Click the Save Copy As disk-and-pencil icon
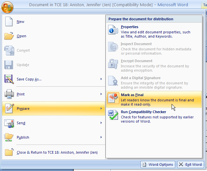 [9, 79]
